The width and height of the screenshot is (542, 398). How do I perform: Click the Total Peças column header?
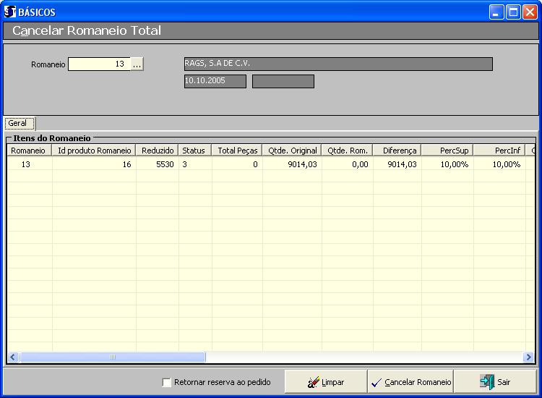click(237, 151)
